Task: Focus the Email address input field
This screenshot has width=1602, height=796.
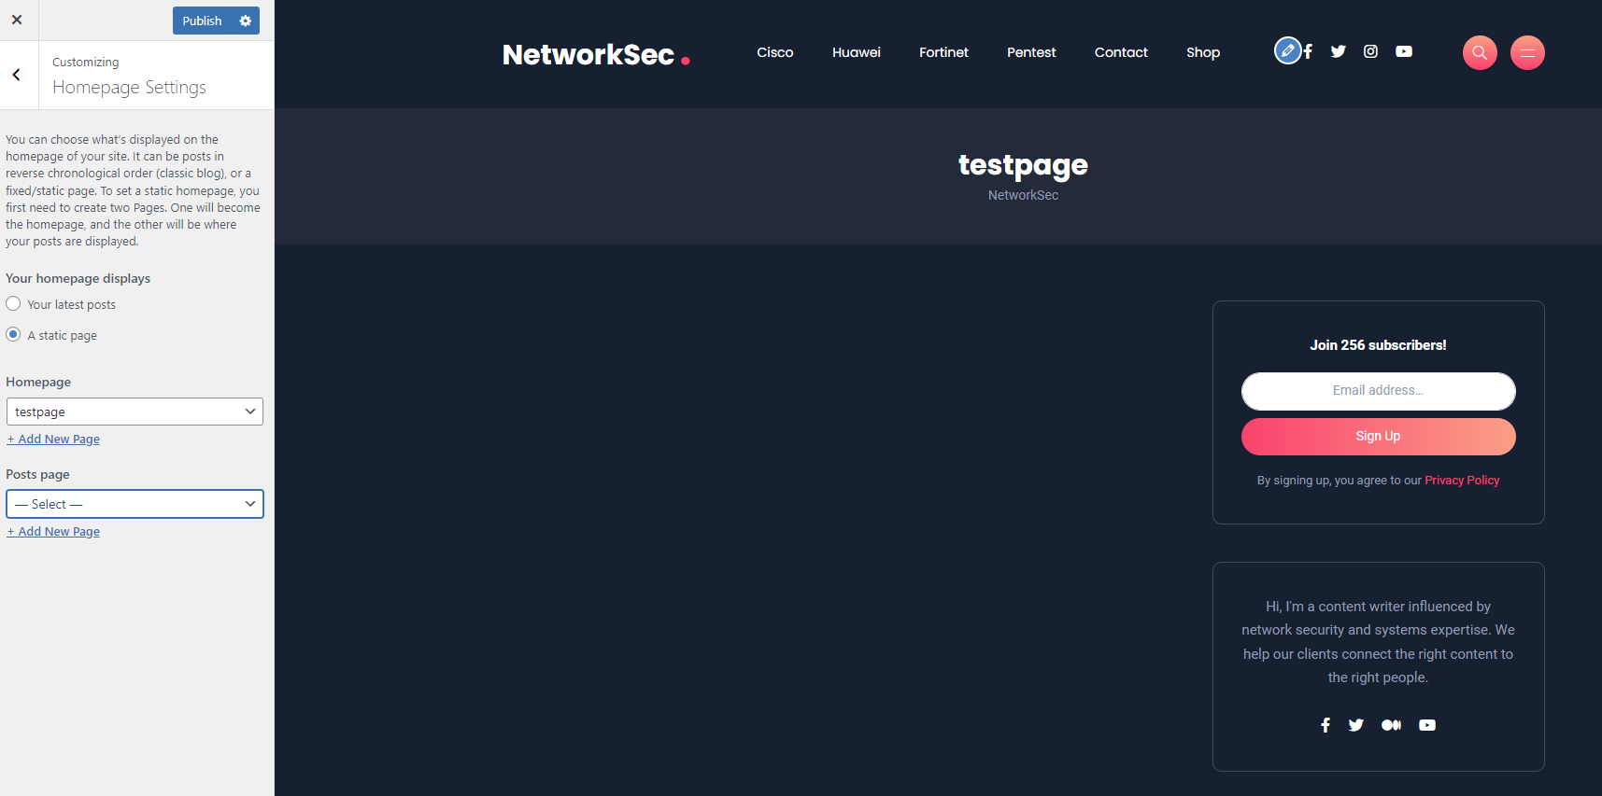Action: [1379, 391]
